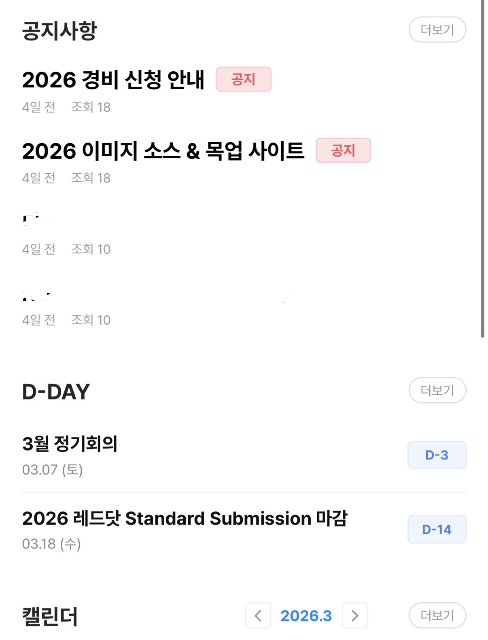Go to next month in calendar
The width and height of the screenshot is (488, 640).
[x=355, y=615]
